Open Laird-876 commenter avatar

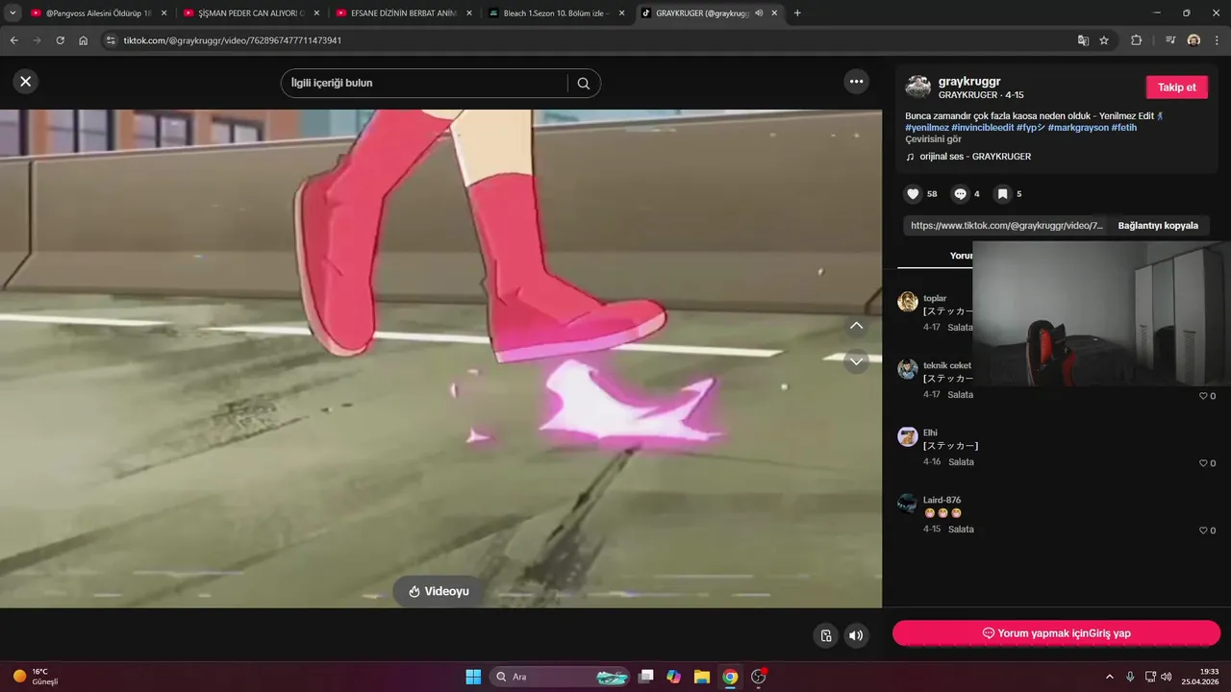click(908, 504)
